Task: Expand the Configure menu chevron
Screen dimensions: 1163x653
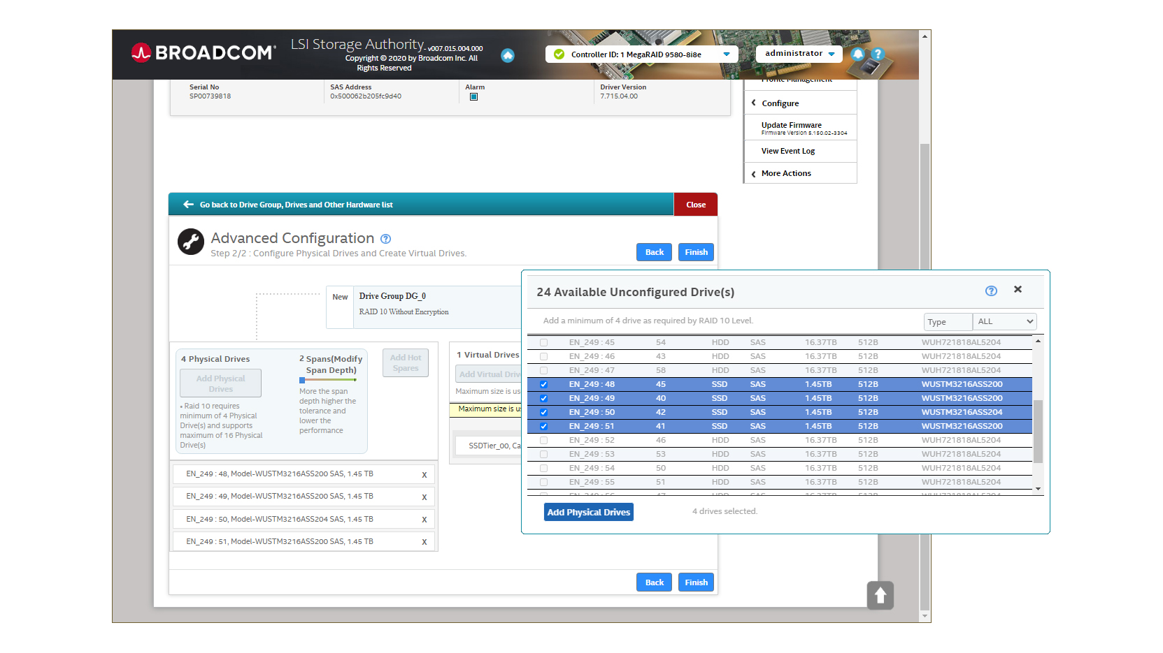Action: [x=753, y=103]
